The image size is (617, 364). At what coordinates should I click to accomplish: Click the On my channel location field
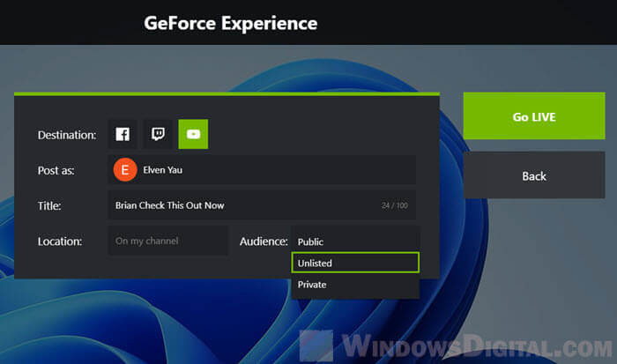coord(167,241)
